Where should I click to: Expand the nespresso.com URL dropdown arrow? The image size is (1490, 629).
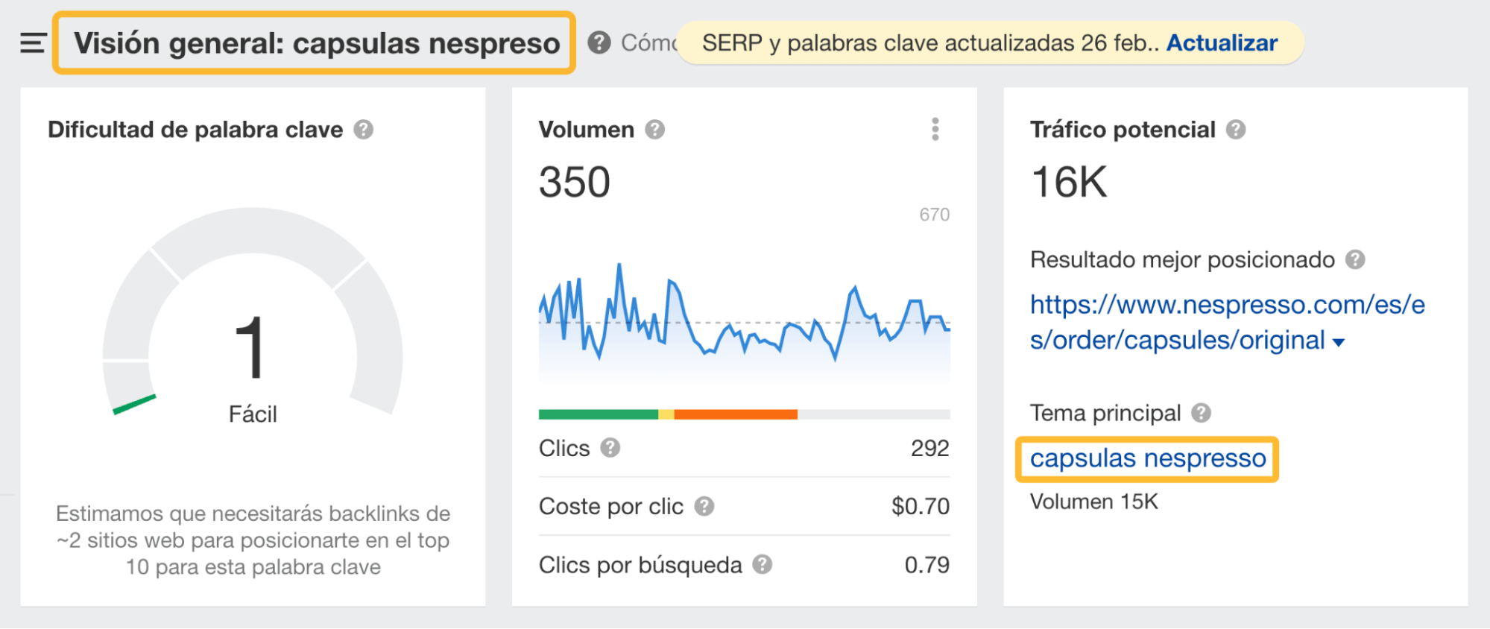pos(1338,341)
